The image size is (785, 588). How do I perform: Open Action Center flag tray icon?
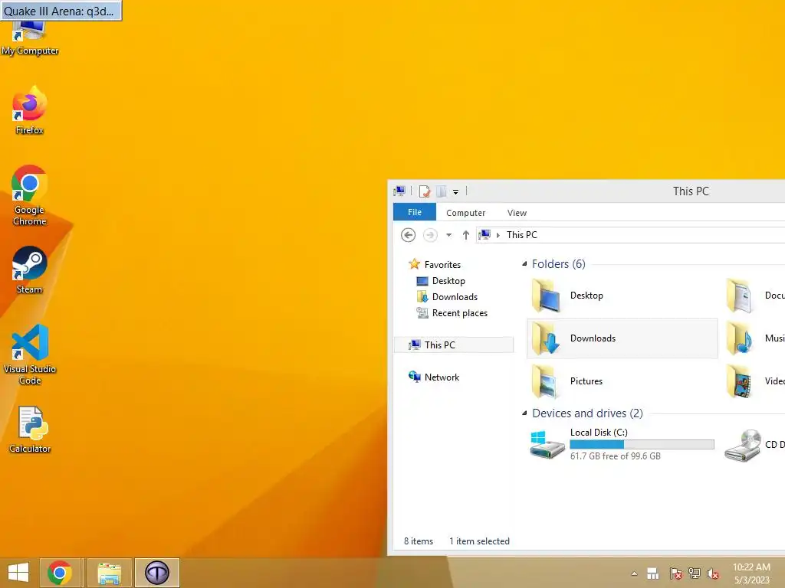point(675,573)
